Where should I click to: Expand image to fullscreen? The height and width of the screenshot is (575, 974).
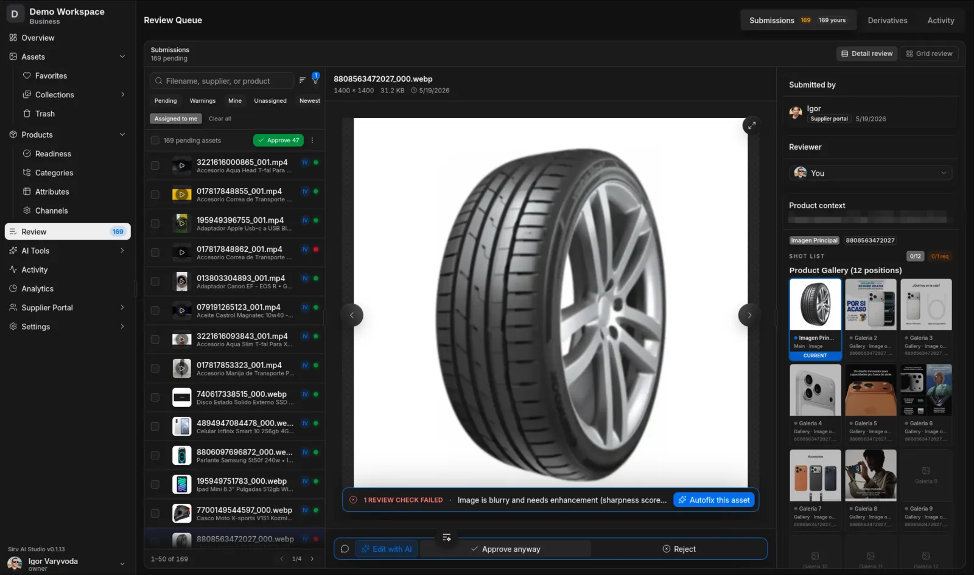click(x=752, y=125)
